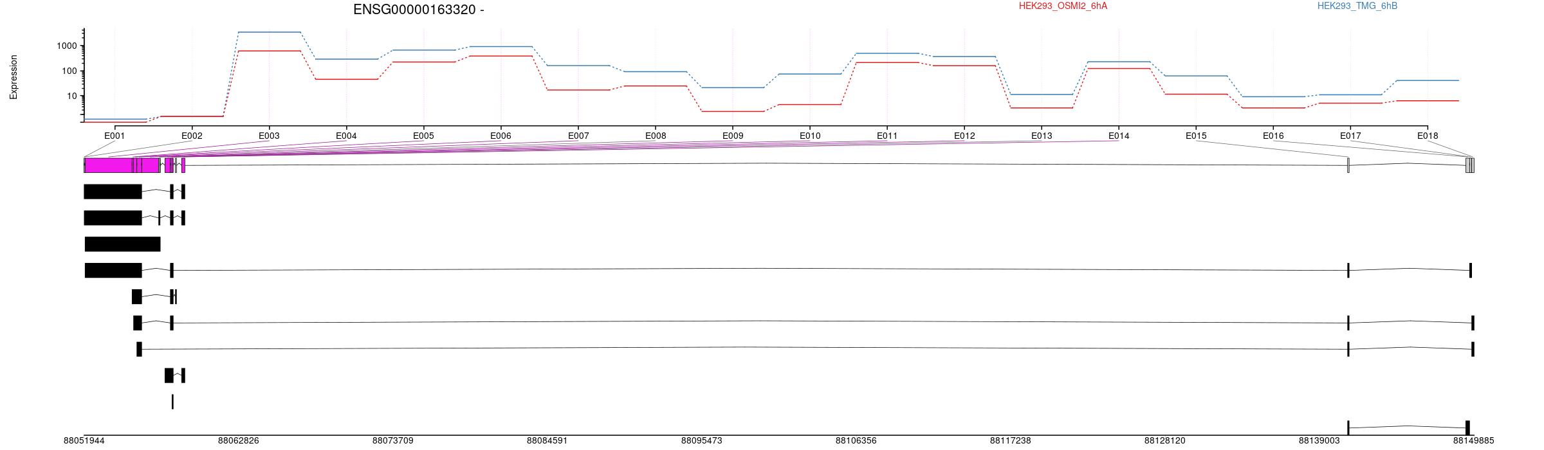
Task: Click exon label E004
Action: (346, 136)
